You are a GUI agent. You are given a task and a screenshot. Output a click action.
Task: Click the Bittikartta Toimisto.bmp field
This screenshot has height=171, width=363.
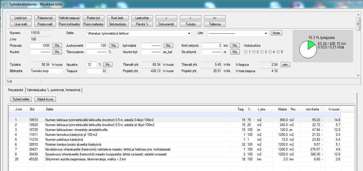[46, 71]
